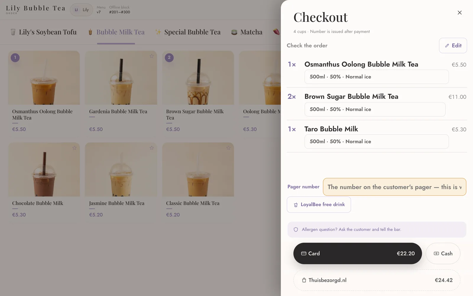Screen dimensions: 473x296
Task: Star the Jasmine Bubble Milk Tea
Action: 151,148
